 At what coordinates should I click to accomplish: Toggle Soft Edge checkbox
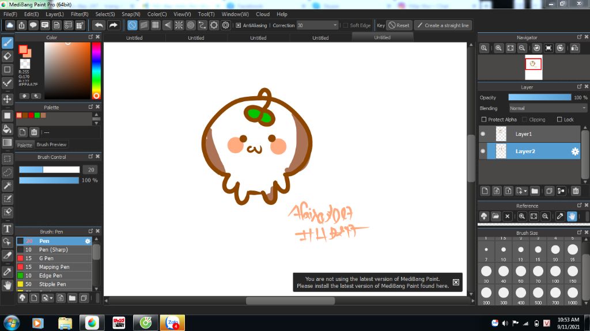(x=346, y=25)
